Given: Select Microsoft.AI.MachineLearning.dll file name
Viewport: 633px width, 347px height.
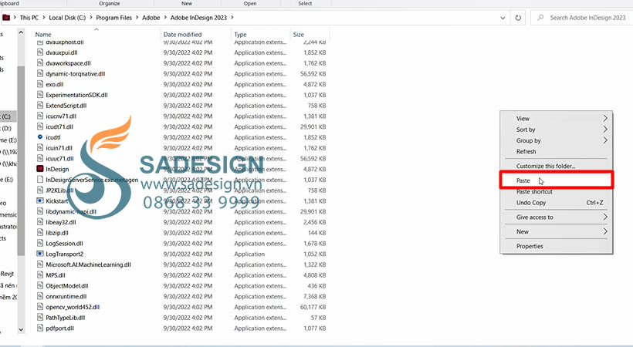Looking at the screenshot, I should click(x=89, y=264).
